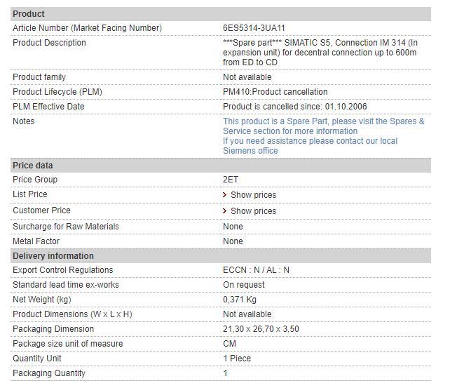This screenshot has height=381, width=450.
Task: Click the Article Number row label
Action: click(87, 28)
